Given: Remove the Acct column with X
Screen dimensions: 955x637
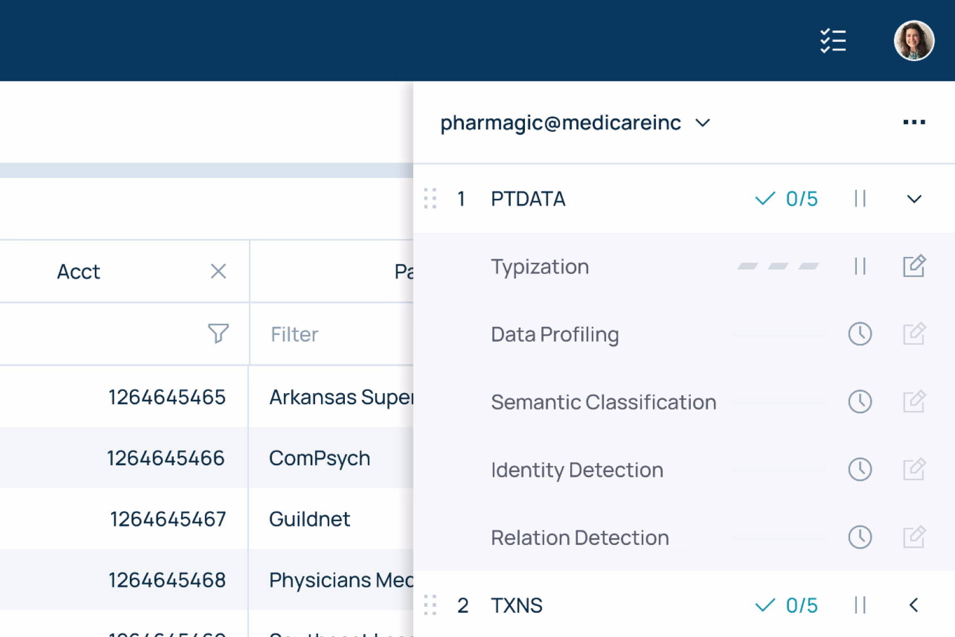Looking at the screenshot, I should pyautogui.click(x=218, y=272).
